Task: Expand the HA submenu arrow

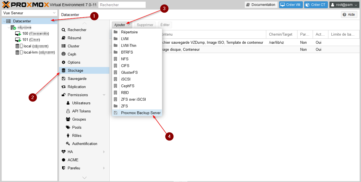Action: (x=104, y=152)
